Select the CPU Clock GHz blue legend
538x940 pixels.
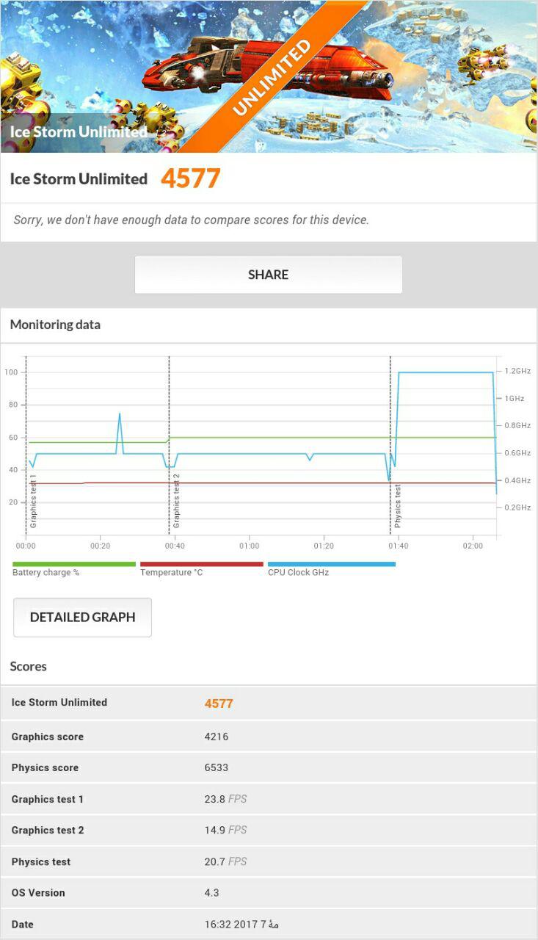point(331,569)
